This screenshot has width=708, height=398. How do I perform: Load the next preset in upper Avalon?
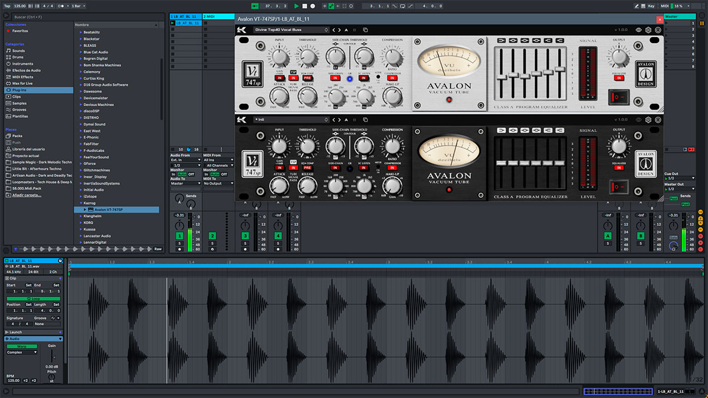click(339, 29)
